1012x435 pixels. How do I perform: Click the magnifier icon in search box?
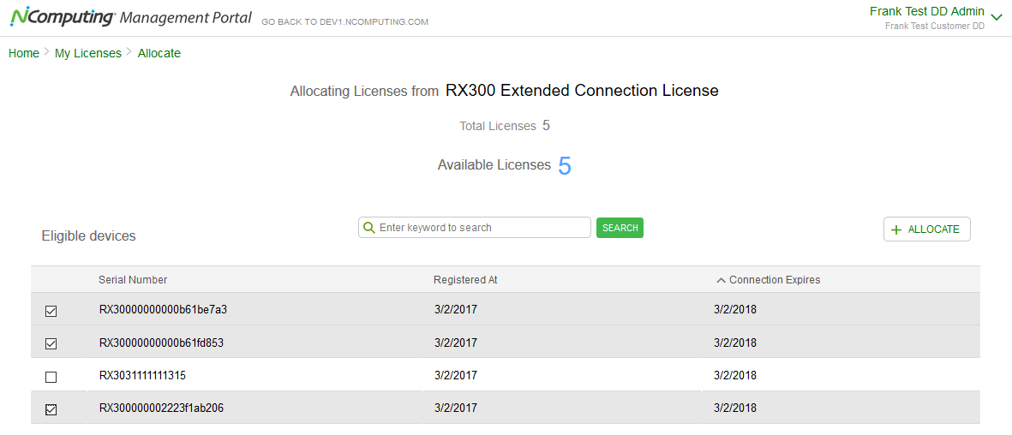369,228
